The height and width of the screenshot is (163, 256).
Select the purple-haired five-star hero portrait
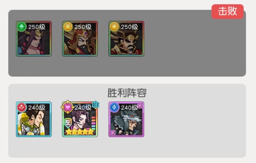coord(80,119)
